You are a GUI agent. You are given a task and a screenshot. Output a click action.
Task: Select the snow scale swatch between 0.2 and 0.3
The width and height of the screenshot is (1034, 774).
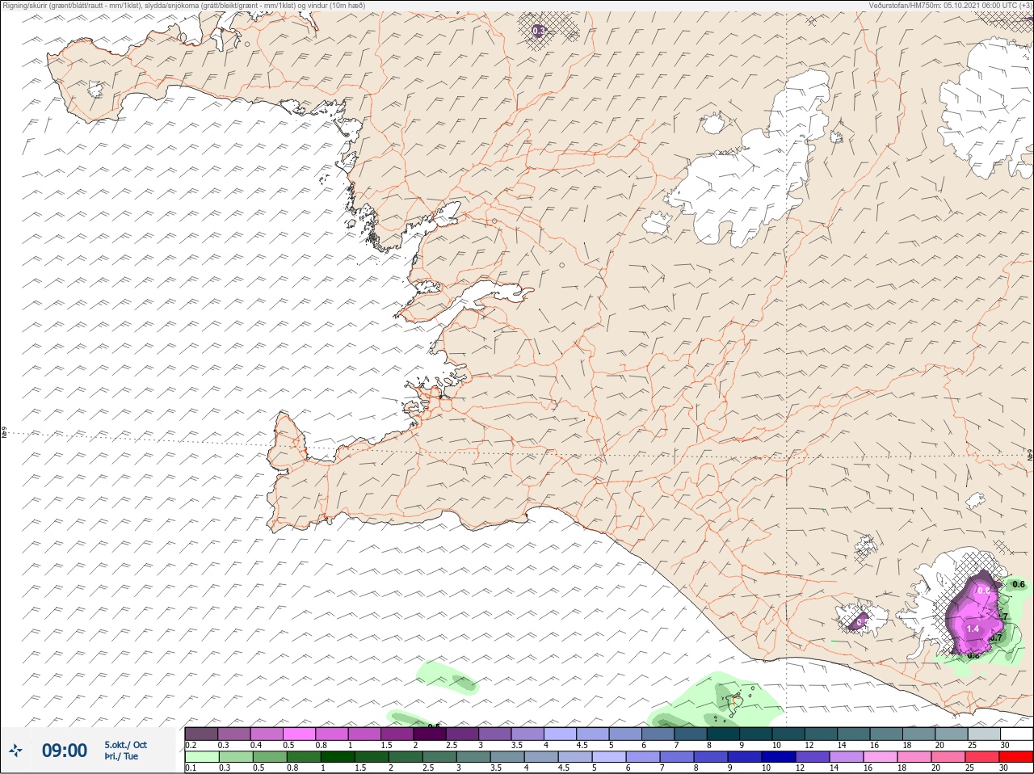pos(201,734)
